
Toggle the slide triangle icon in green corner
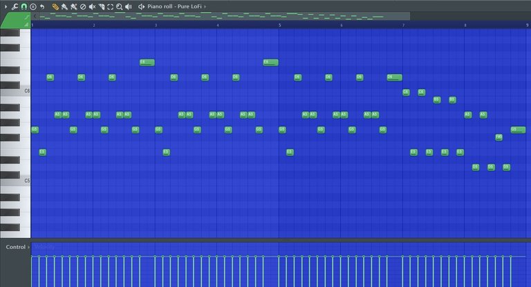26,24
